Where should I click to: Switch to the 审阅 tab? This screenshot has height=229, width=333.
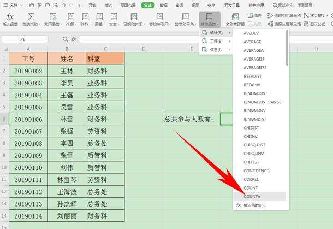click(x=180, y=5)
